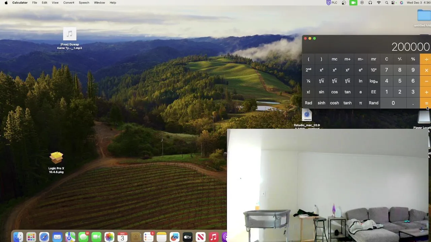The height and width of the screenshot is (242, 431).
Task: Click the digit 5 key
Action: pyautogui.click(x=400, y=81)
